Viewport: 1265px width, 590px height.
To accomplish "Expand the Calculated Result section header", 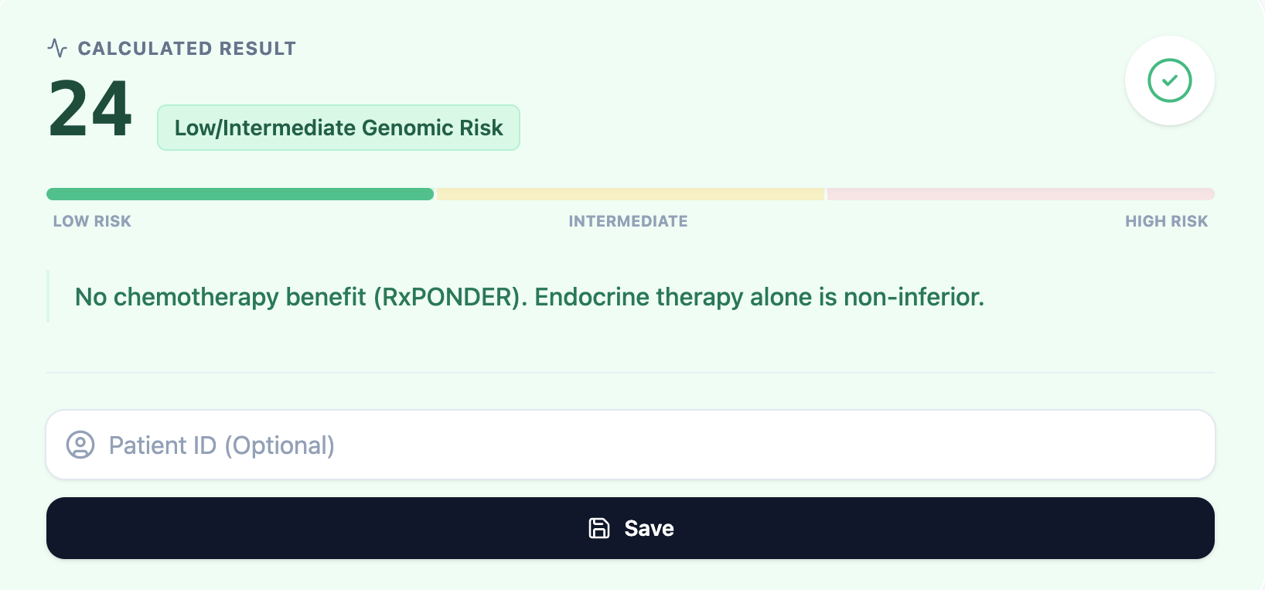I will (x=186, y=47).
